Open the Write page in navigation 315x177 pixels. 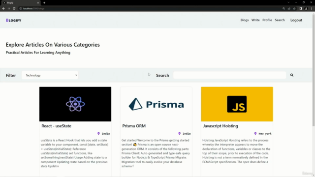255,20
